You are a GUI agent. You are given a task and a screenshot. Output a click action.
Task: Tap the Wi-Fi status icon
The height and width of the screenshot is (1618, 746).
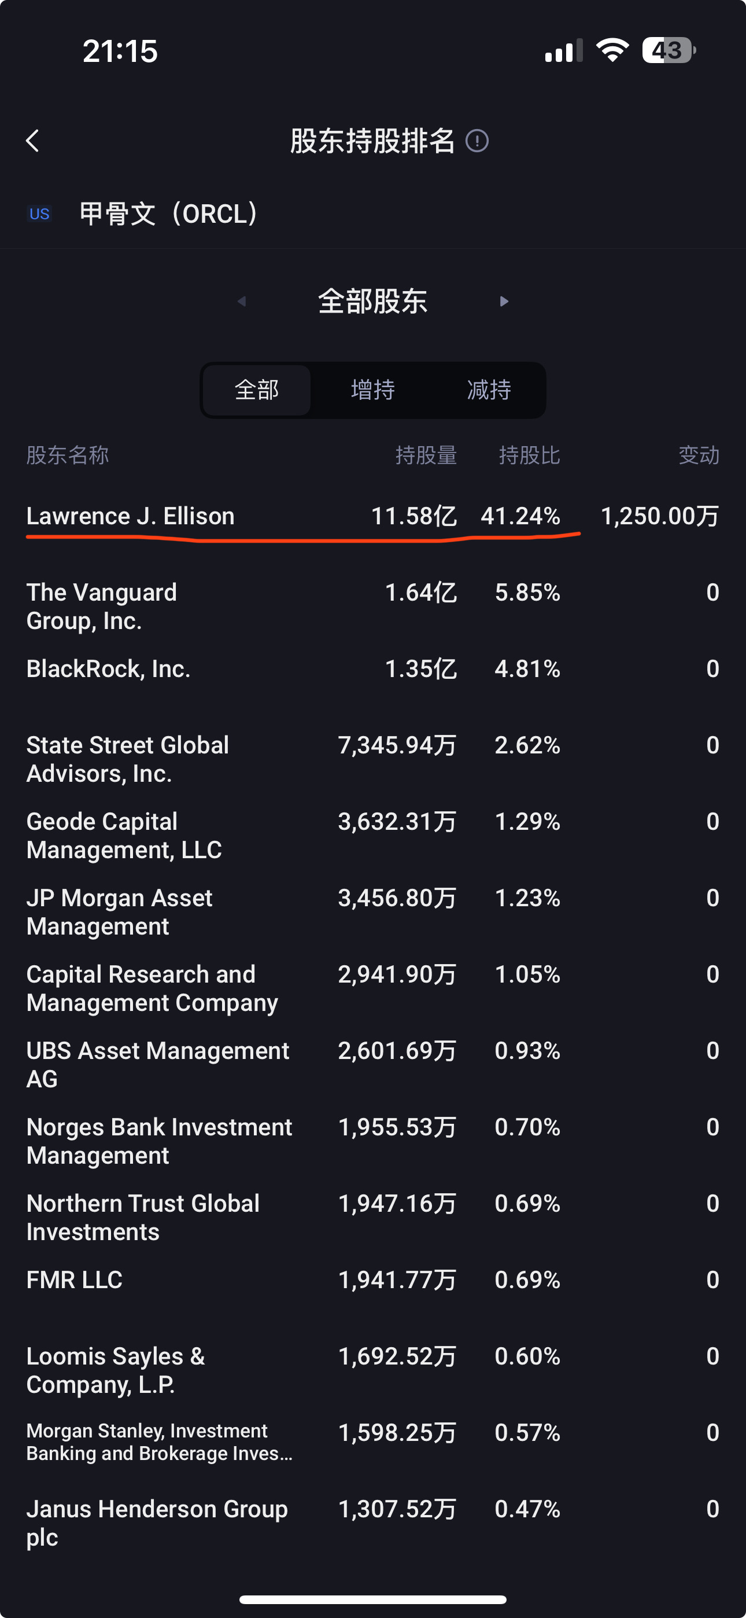(x=612, y=50)
